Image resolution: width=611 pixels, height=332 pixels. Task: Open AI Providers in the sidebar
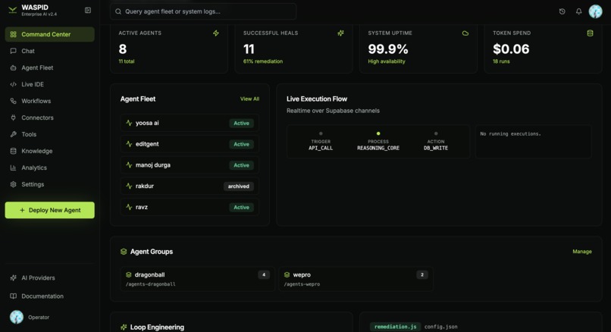tap(50, 278)
